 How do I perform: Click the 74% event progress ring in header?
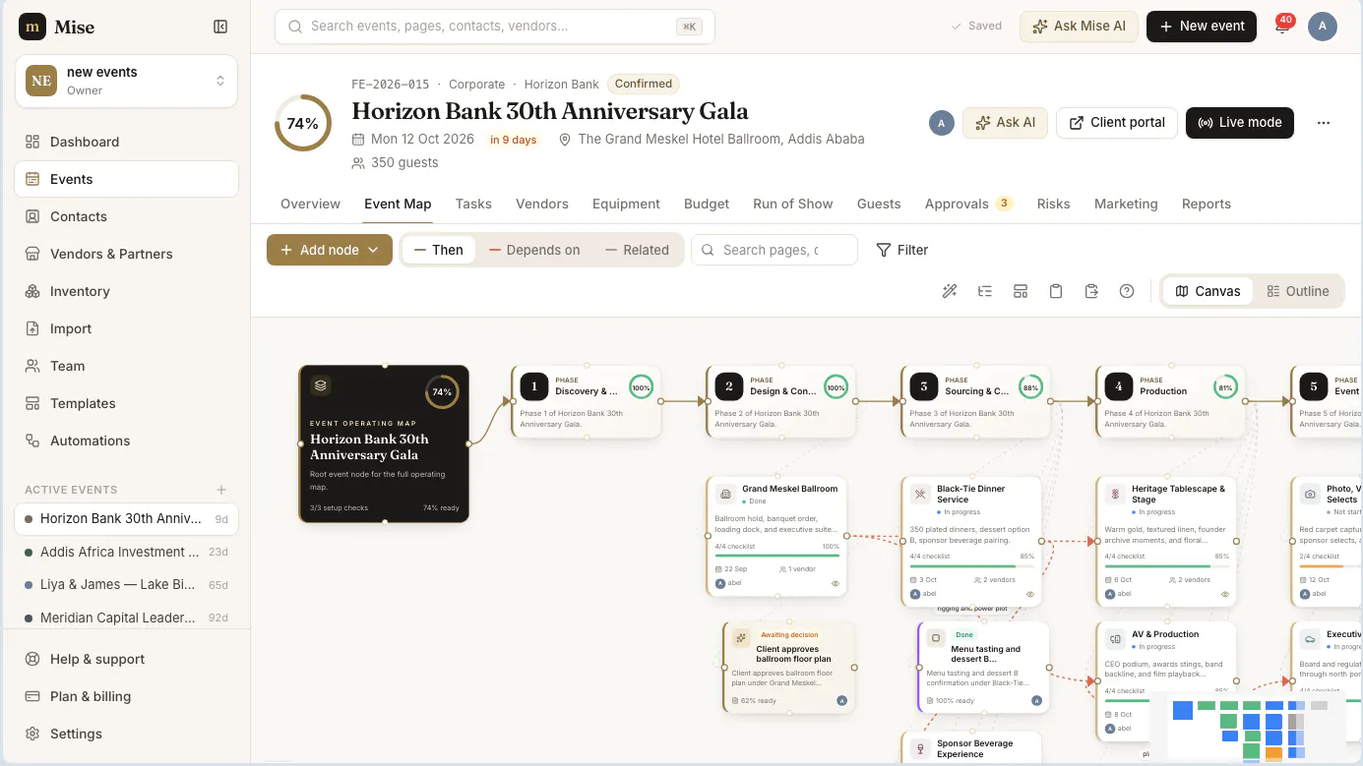coord(302,123)
